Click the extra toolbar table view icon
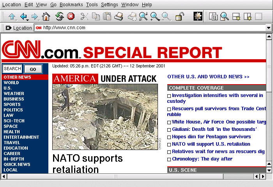273x187 pixels. 213,16
